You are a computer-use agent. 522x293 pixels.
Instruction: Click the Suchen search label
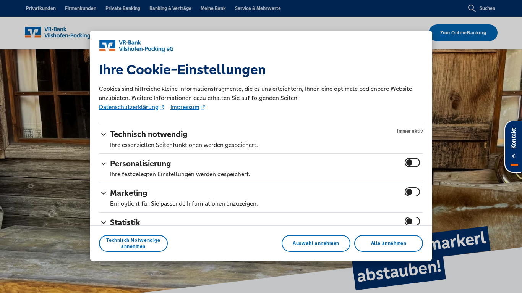[x=487, y=8]
